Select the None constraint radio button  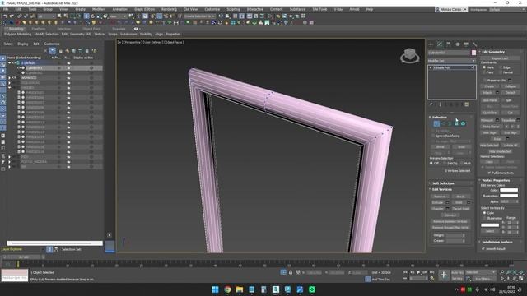point(484,67)
